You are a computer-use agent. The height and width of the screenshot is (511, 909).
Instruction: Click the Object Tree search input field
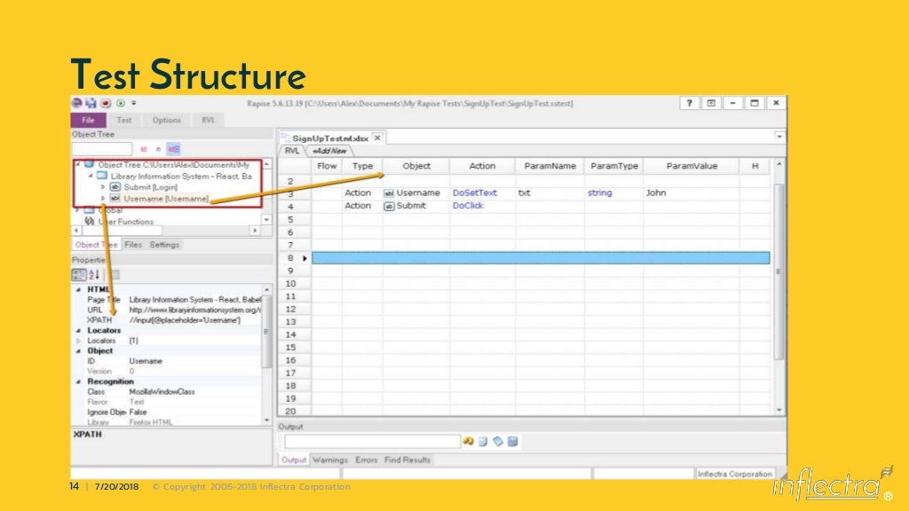tap(102, 149)
